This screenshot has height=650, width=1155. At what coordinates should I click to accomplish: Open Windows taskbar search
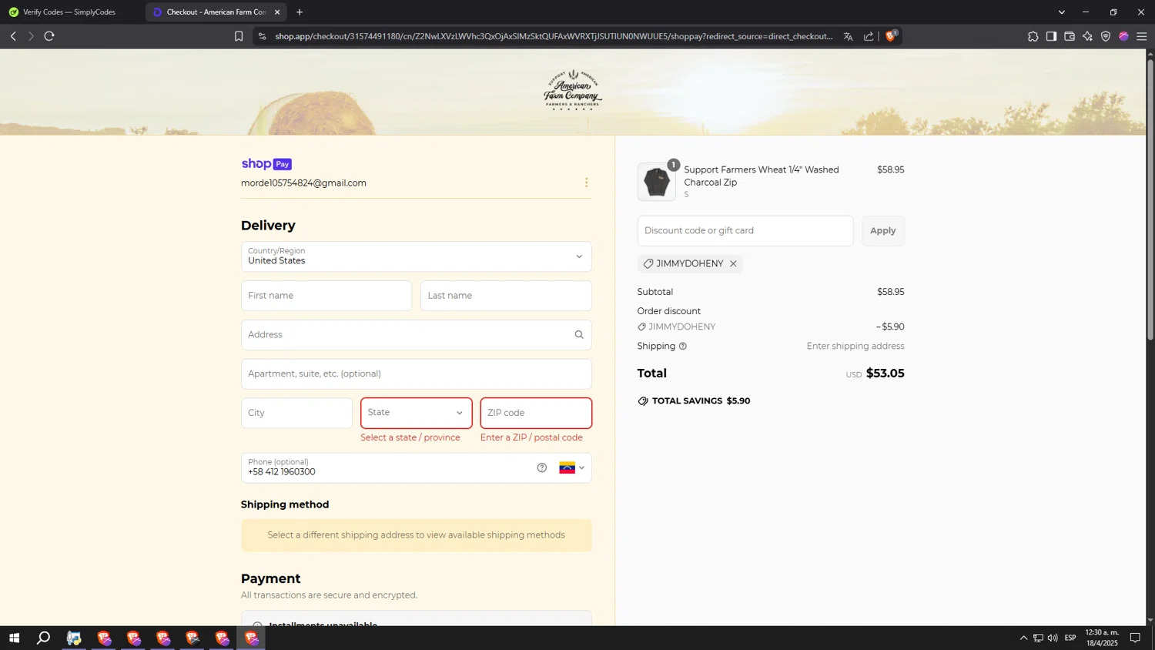click(x=44, y=638)
